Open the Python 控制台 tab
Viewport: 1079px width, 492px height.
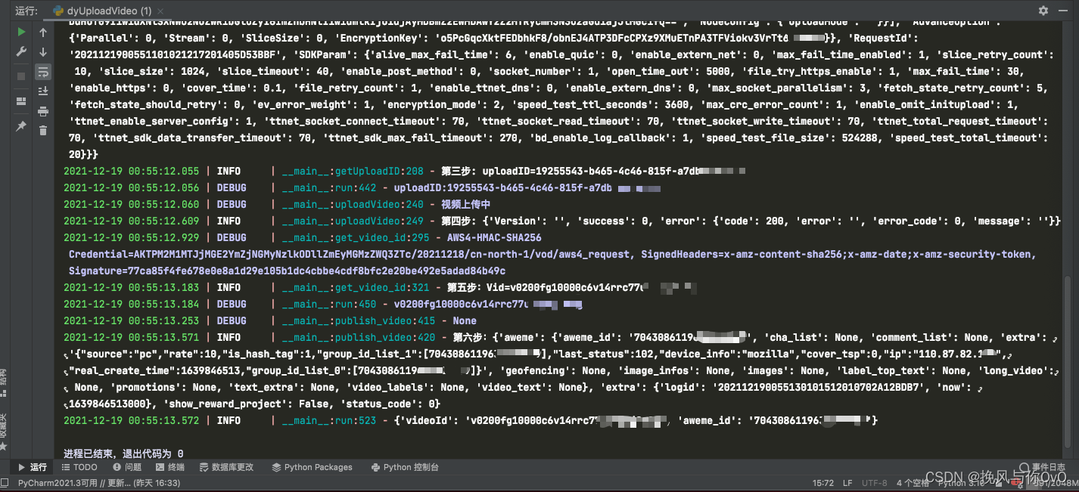(x=404, y=467)
